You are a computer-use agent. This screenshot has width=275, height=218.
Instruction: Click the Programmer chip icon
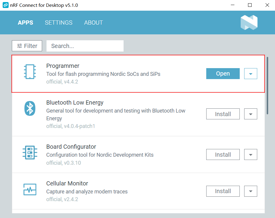click(x=30, y=72)
